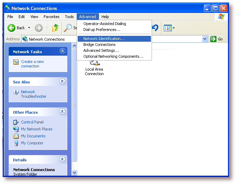This screenshot has height=185, width=237.
Task: Collapse the Other Places panel
Action: point(62,112)
